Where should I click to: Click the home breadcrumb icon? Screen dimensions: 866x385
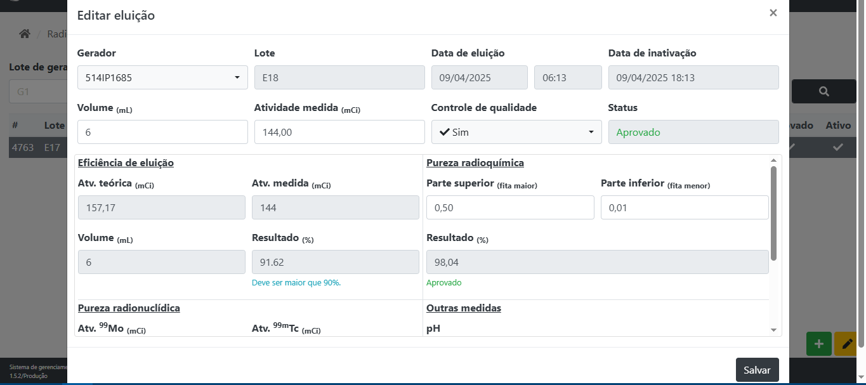(25, 34)
